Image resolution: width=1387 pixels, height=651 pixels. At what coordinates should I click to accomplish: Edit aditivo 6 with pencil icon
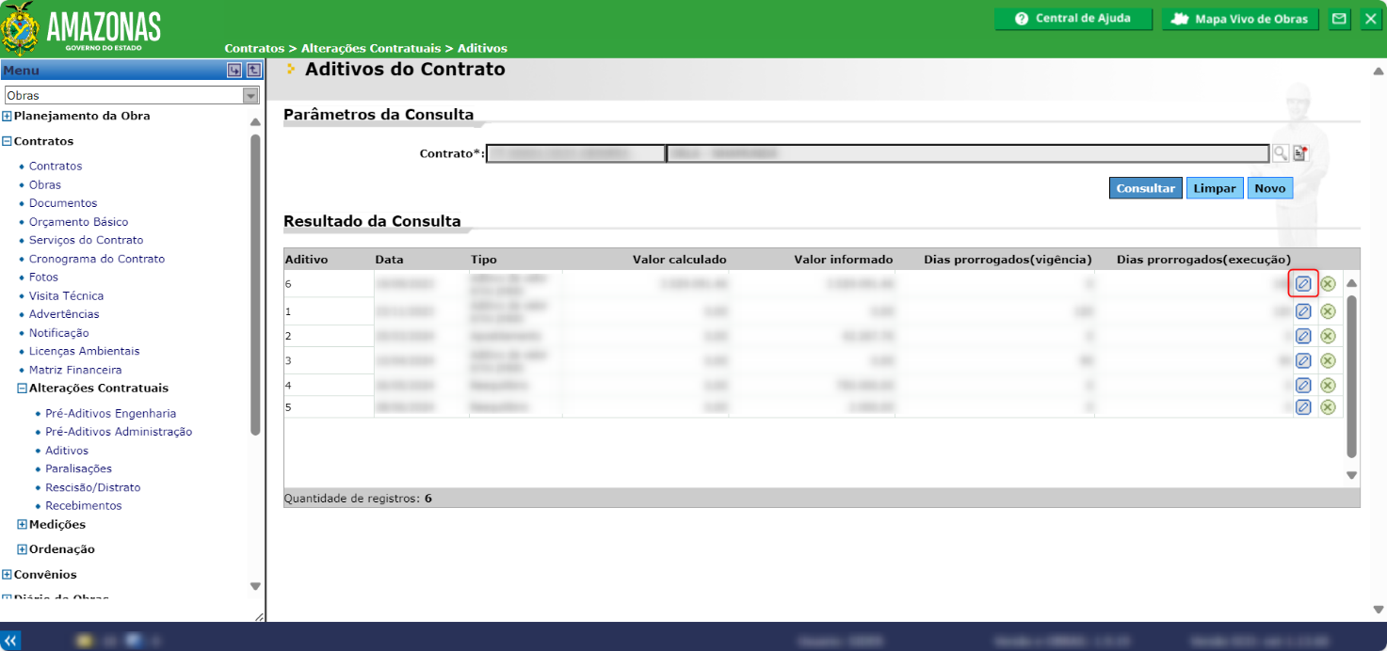click(x=1303, y=283)
